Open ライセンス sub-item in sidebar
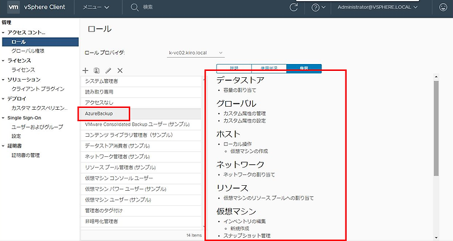 [23, 70]
